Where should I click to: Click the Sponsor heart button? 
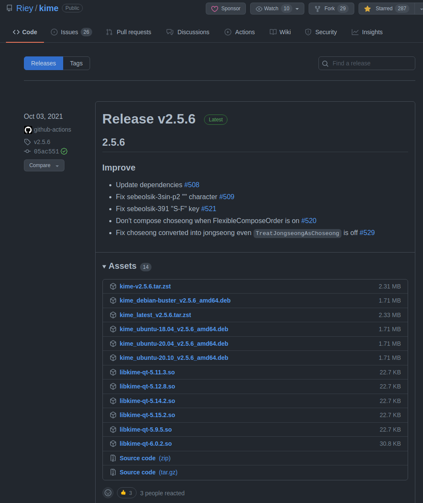click(x=226, y=9)
